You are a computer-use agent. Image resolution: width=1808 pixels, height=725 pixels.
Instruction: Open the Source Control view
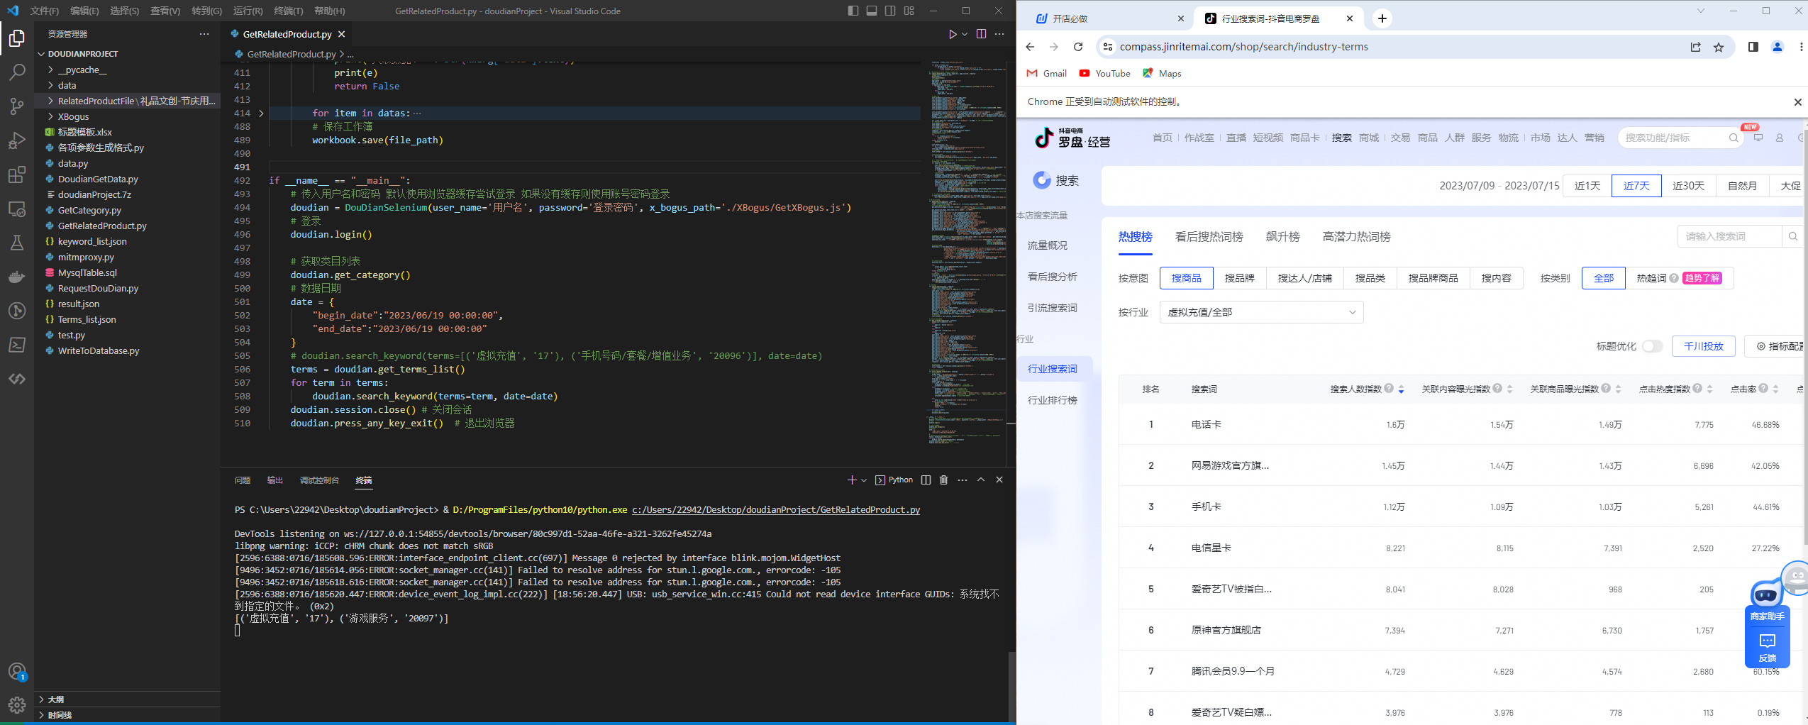coord(17,106)
